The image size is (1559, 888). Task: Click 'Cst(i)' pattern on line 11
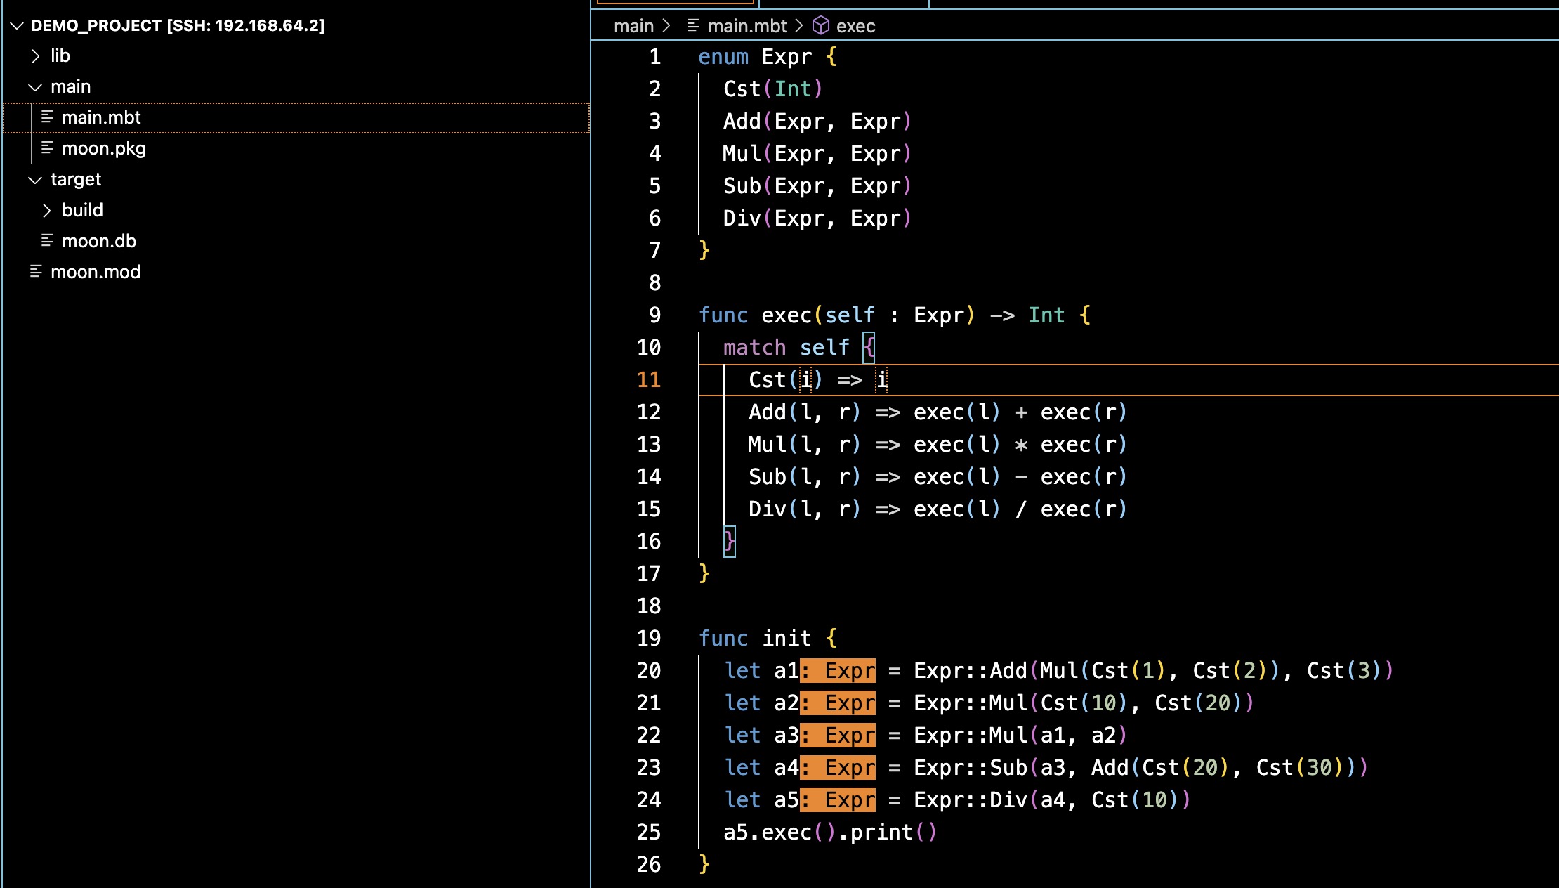coord(786,380)
